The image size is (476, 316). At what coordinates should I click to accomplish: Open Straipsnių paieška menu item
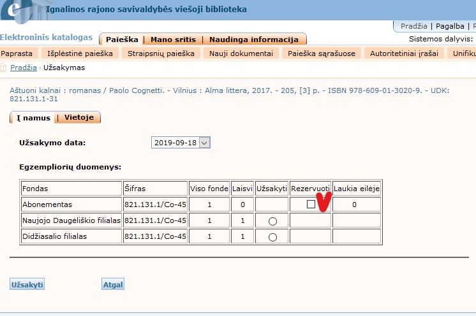[160, 54]
